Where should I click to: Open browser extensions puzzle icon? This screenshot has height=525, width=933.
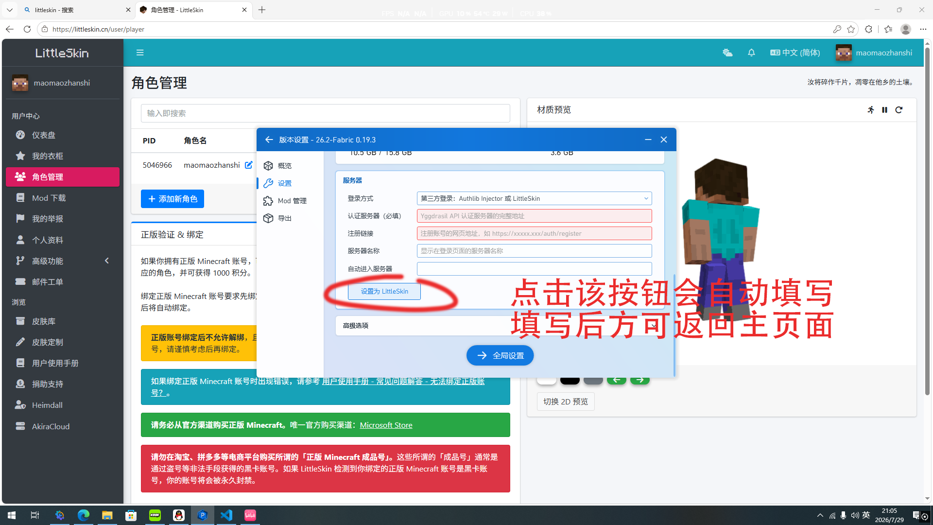868,29
